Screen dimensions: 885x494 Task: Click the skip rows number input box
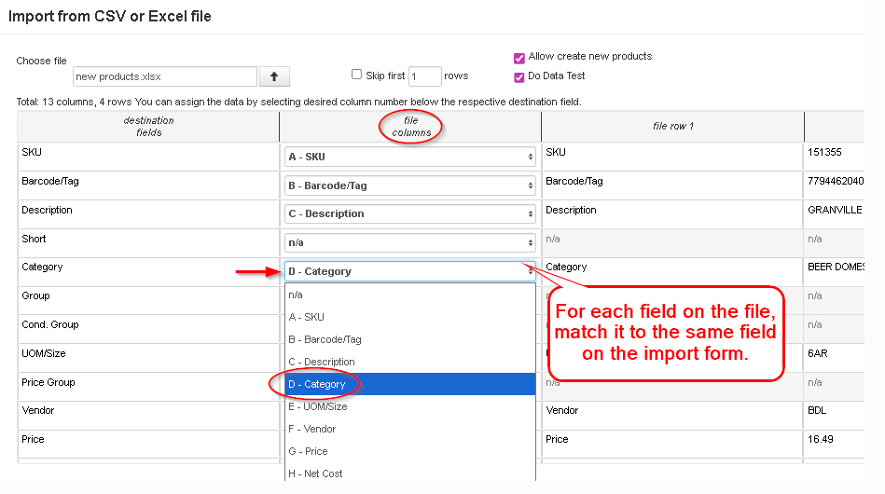(x=424, y=76)
